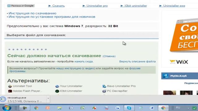Click the MyDiv.Клуб widget header
The image size is (198, 111).
coord(179,76)
